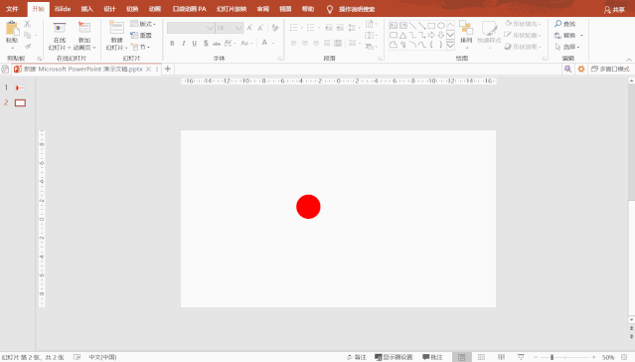Collapse the ribbon with the chevron
Viewport: 635px width, 362px height.
coord(629,60)
